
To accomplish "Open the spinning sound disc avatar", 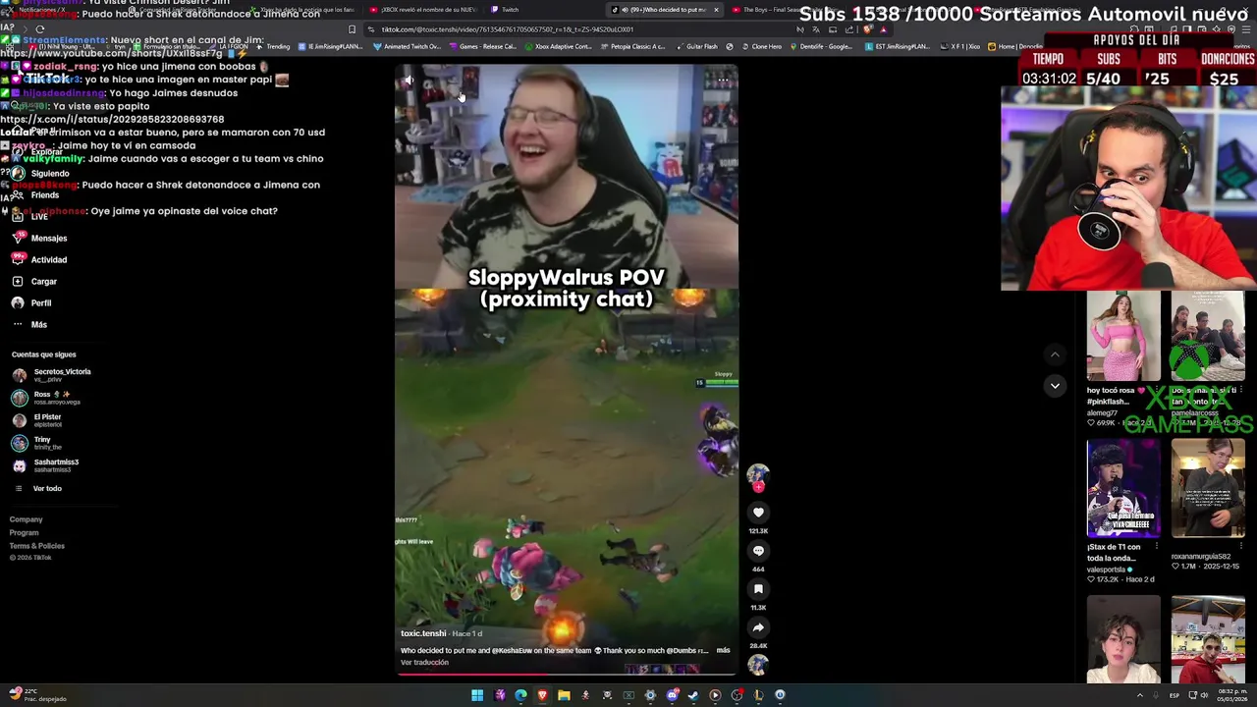I will pyautogui.click(x=758, y=666).
